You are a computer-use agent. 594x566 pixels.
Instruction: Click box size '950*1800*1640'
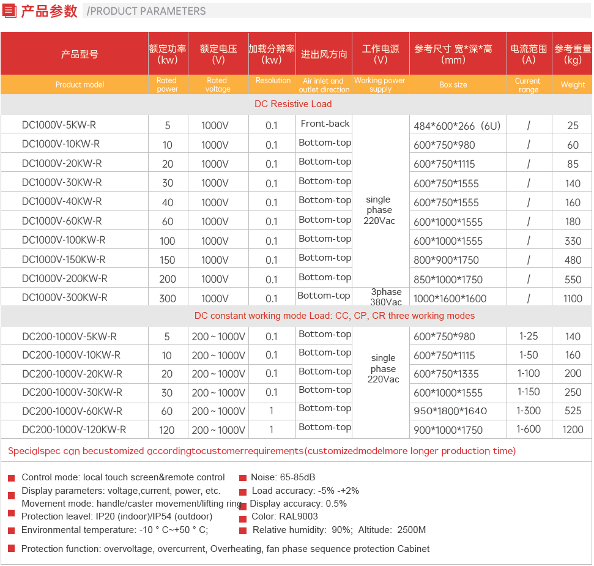(450, 411)
